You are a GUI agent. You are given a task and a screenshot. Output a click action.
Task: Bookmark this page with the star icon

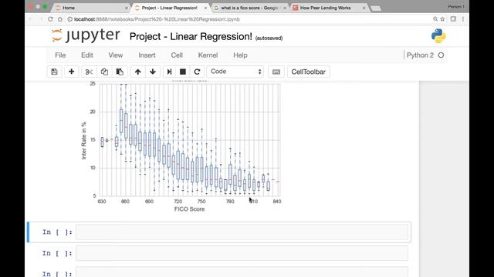point(442,19)
